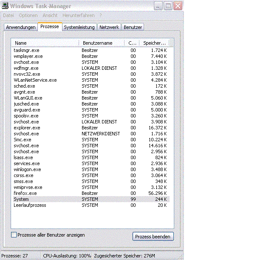Open the ? help menu
272x260 pixels.
101,15
